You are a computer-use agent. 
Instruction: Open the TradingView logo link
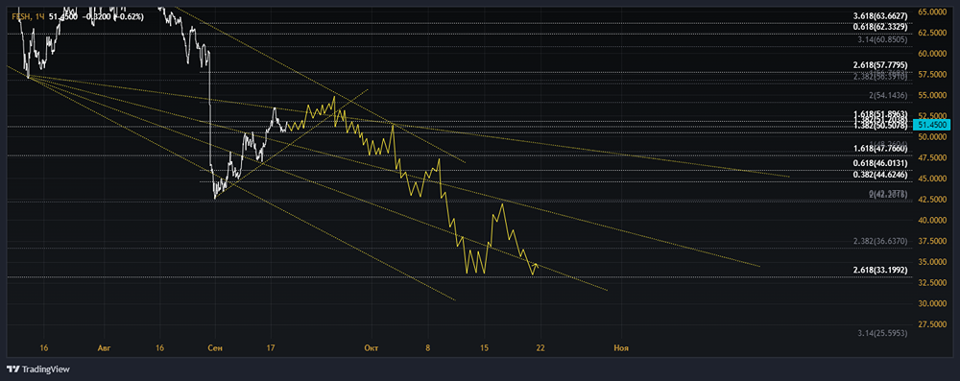pos(38,369)
